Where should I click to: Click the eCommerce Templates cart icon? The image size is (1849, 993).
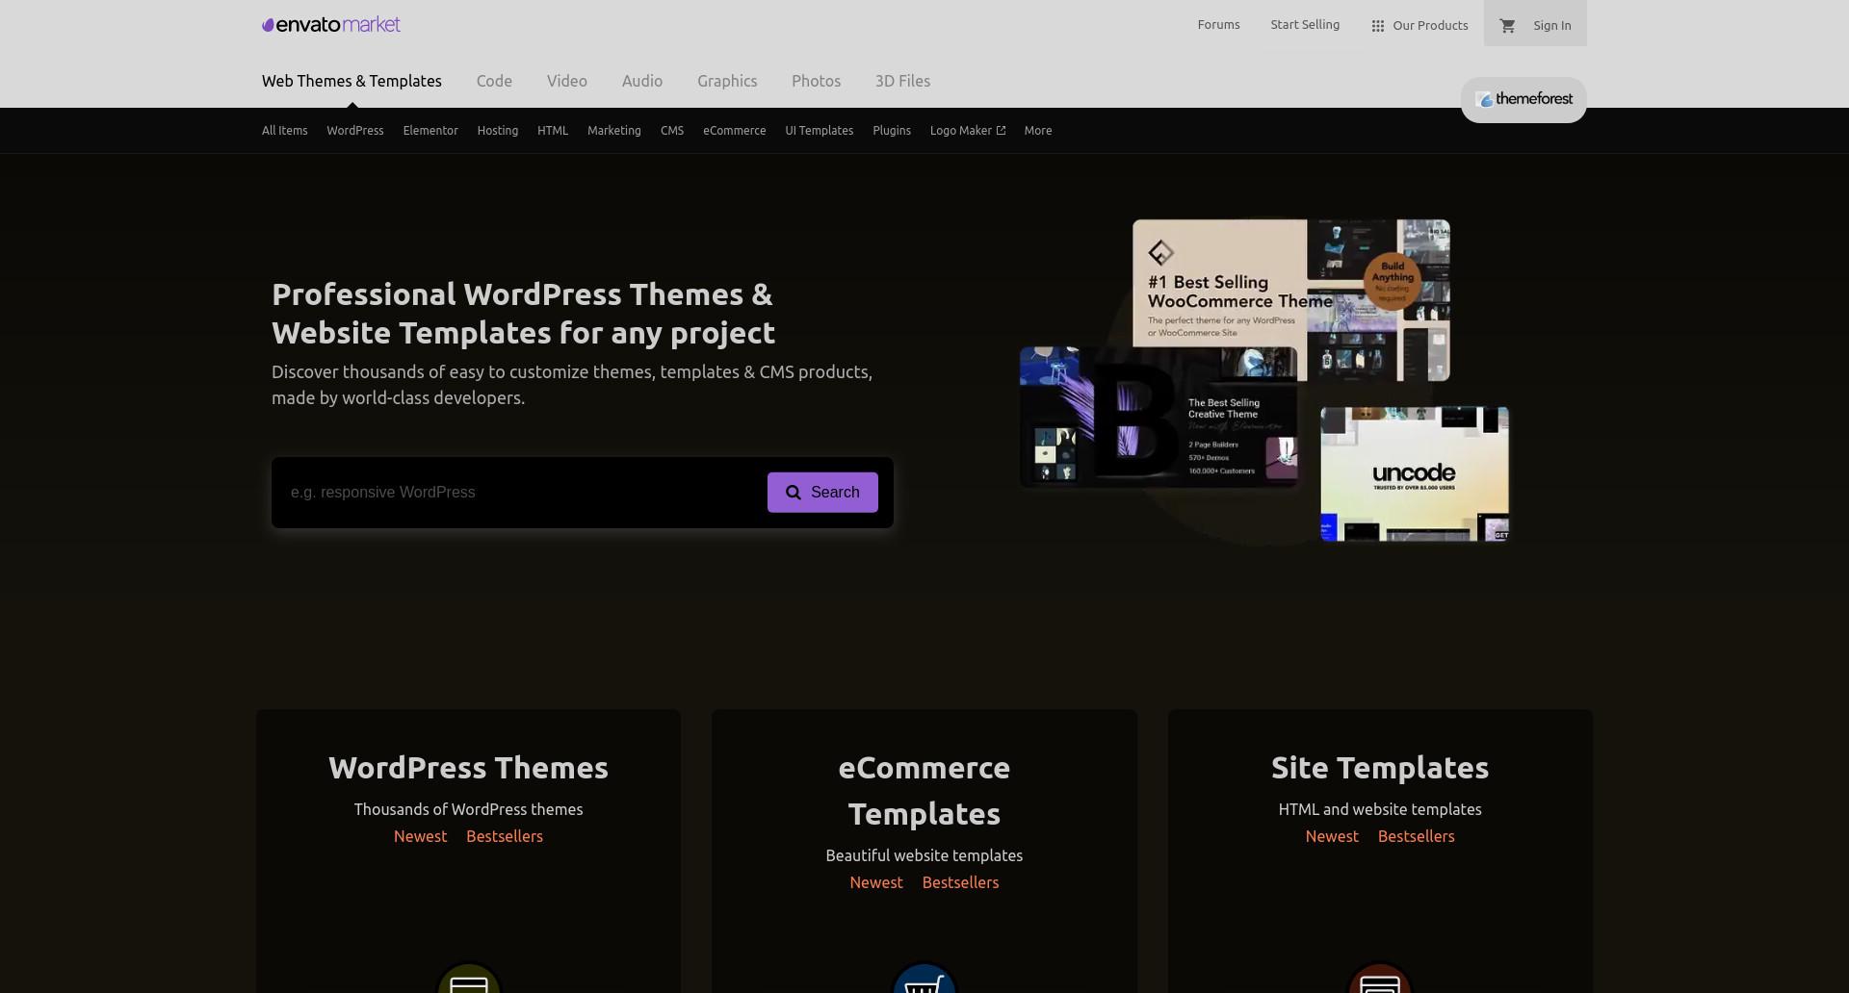[x=924, y=980]
